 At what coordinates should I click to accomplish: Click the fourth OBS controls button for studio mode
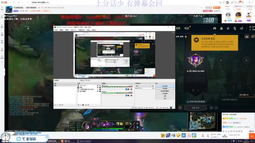165,93
